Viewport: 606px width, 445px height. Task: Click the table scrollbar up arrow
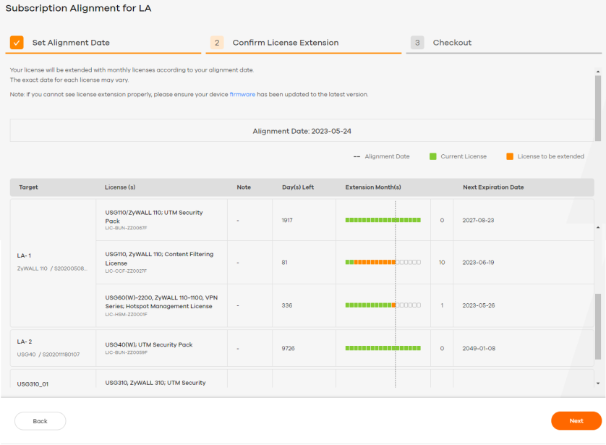(598, 227)
